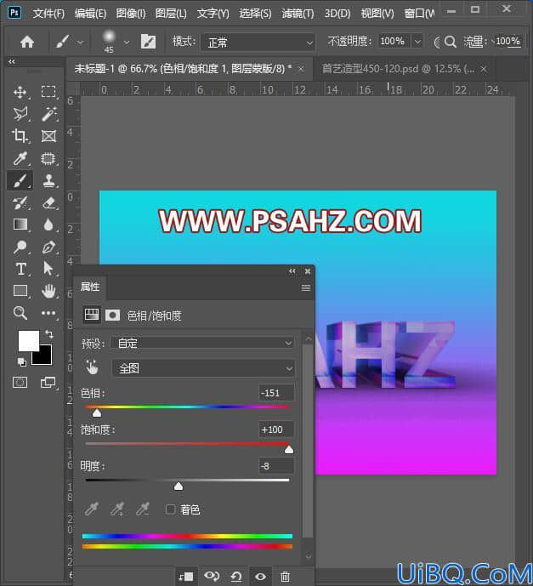Clip adjustment to layer below
533x586 pixels.
(x=186, y=577)
